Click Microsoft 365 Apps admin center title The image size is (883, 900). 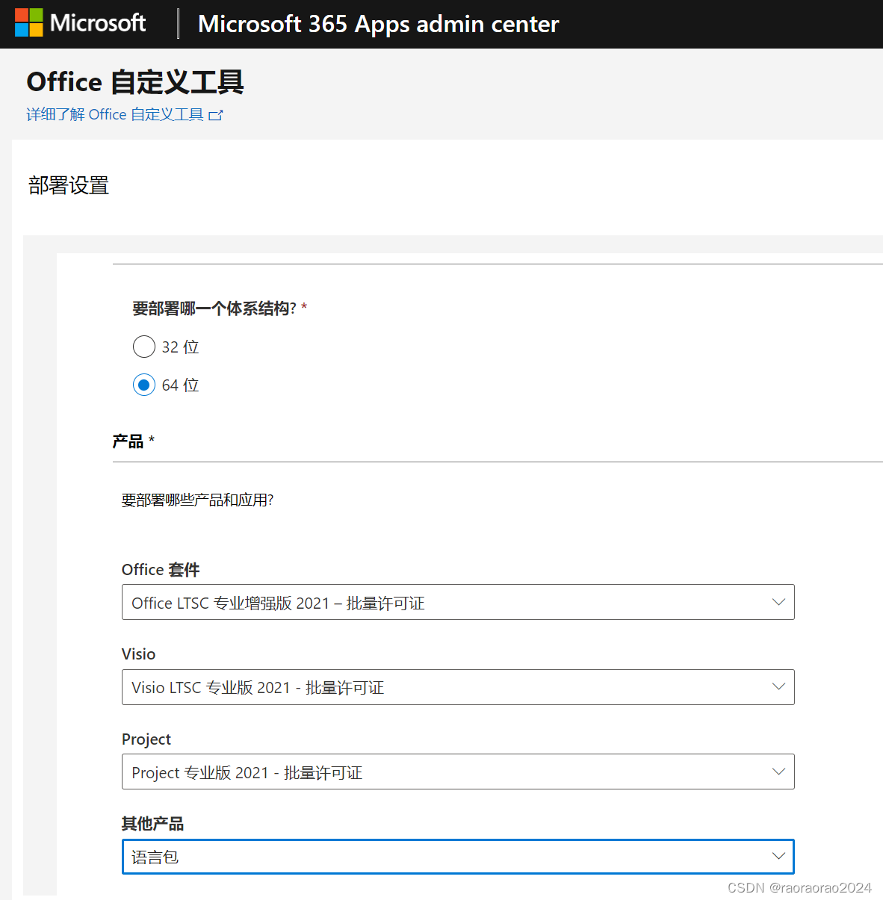(379, 24)
